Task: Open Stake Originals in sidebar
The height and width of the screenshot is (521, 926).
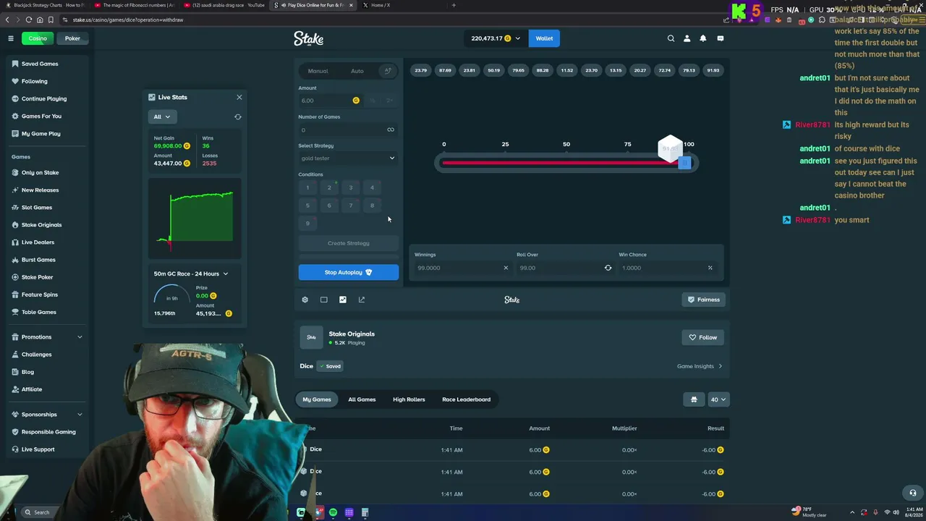Action: pos(41,224)
